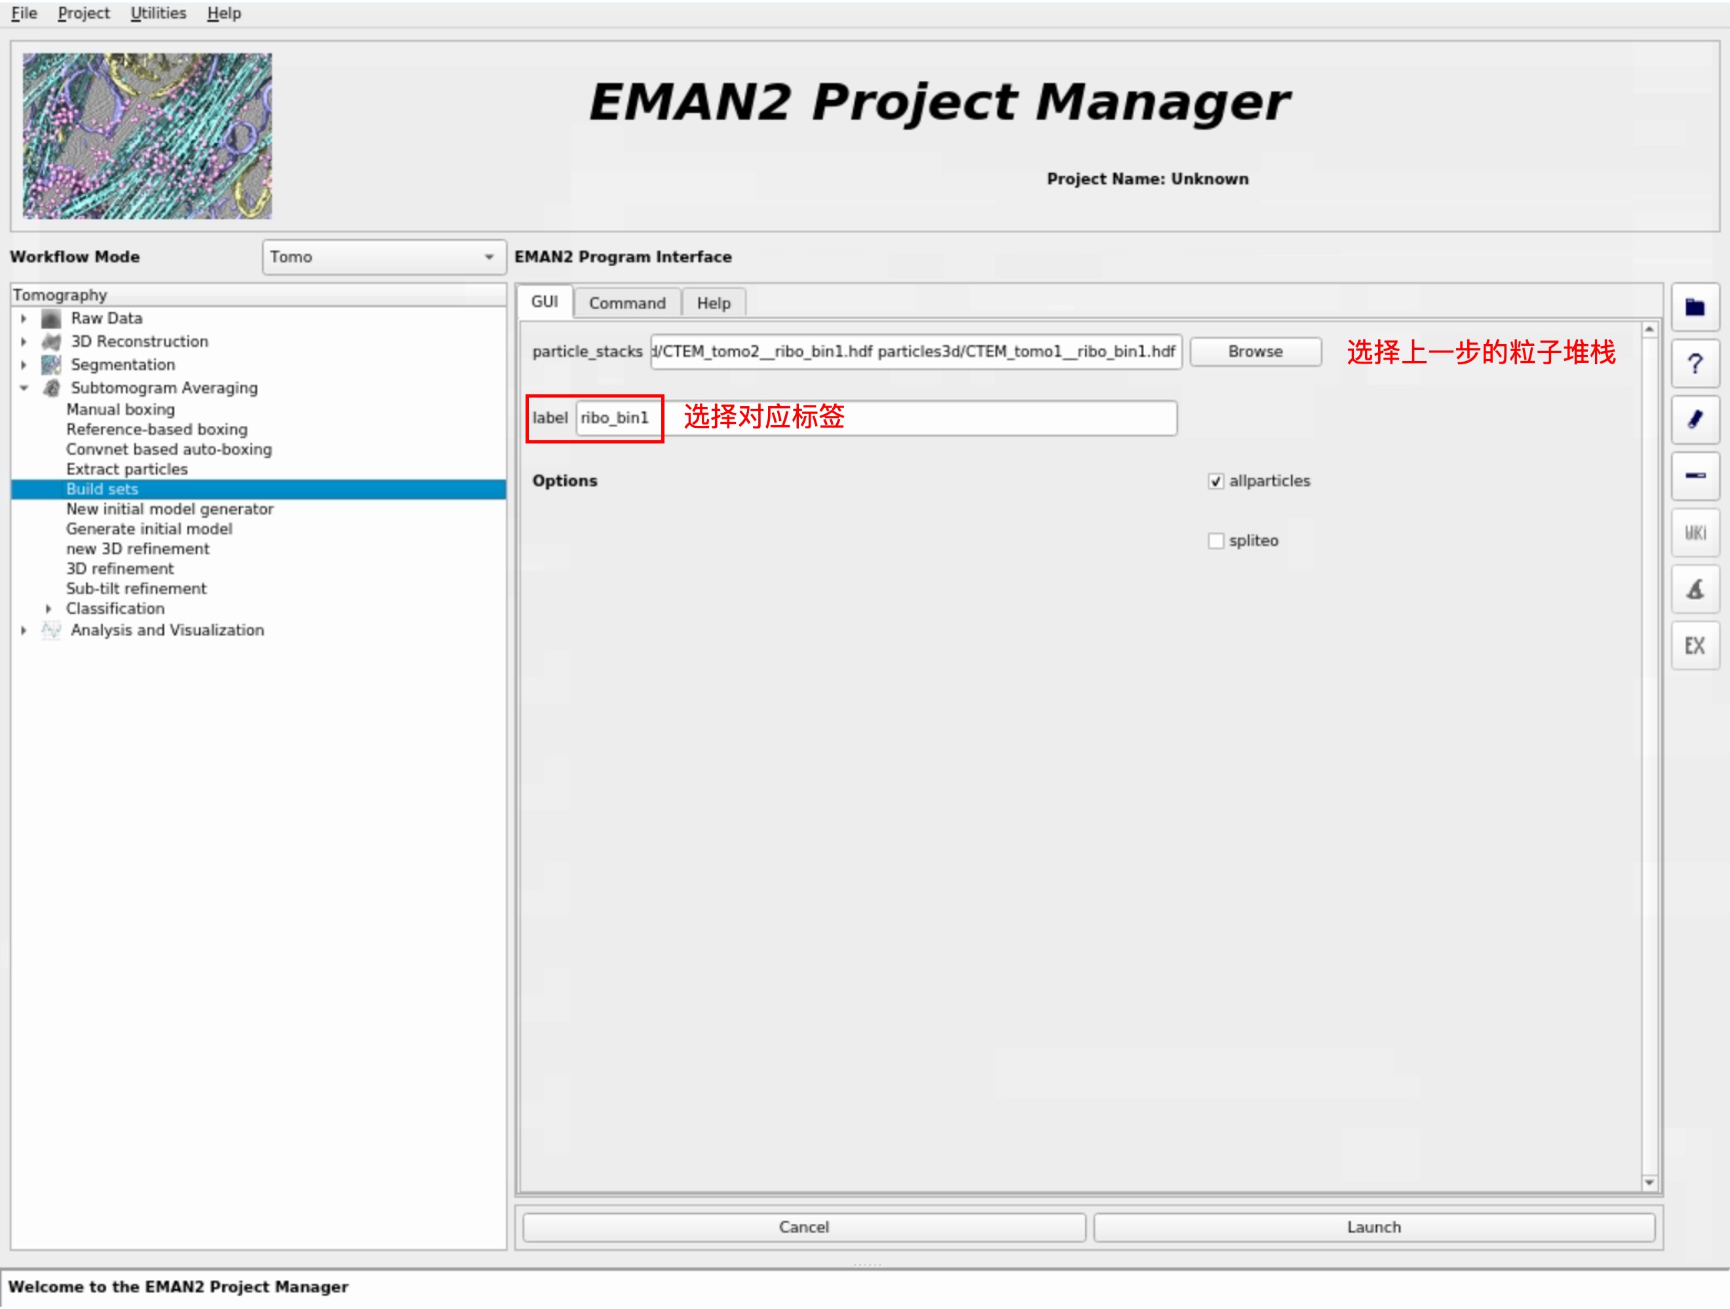Viewport: 1730px width, 1309px height.
Task: Open the Utilities menu
Action: click(158, 13)
